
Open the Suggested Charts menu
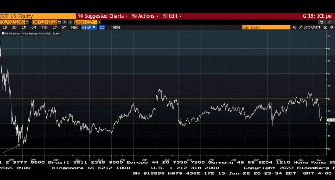[x=102, y=16]
